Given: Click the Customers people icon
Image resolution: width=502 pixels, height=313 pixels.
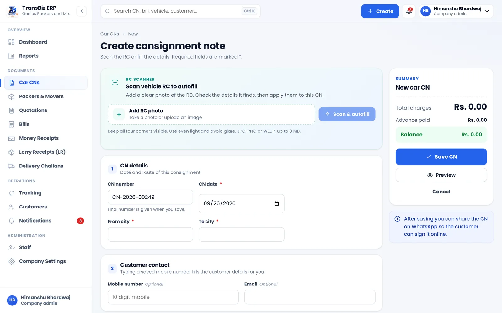Looking at the screenshot, I should pyautogui.click(x=12, y=207).
